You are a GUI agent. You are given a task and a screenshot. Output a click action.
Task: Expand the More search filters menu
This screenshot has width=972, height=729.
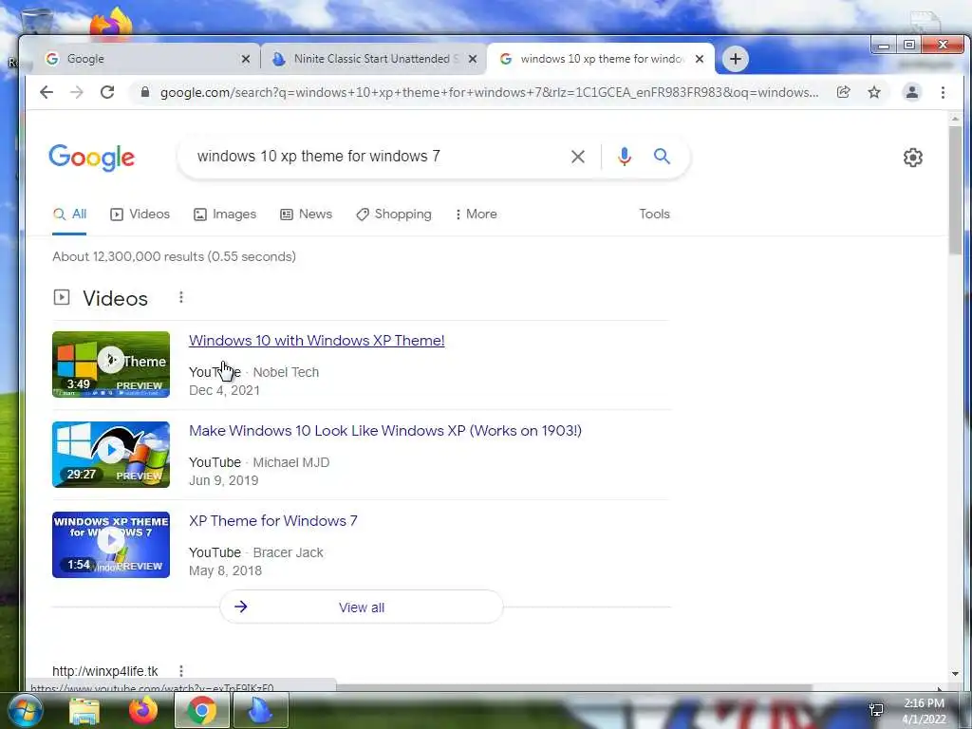tap(477, 214)
